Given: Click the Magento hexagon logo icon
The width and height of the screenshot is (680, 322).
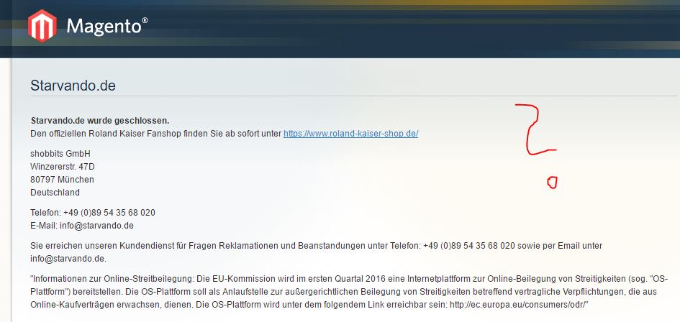Looking at the screenshot, I should pos(42,26).
